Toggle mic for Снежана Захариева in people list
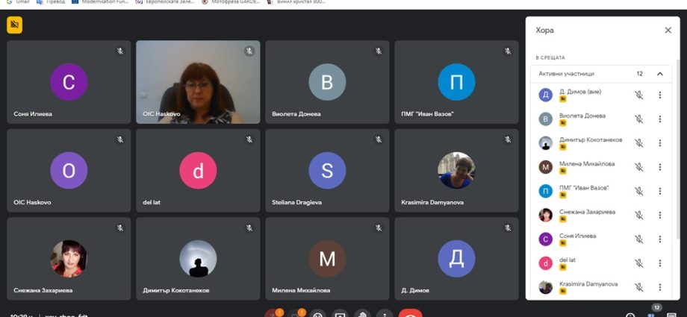The height and width of the screenshot is (317, 687). point(638,215)
